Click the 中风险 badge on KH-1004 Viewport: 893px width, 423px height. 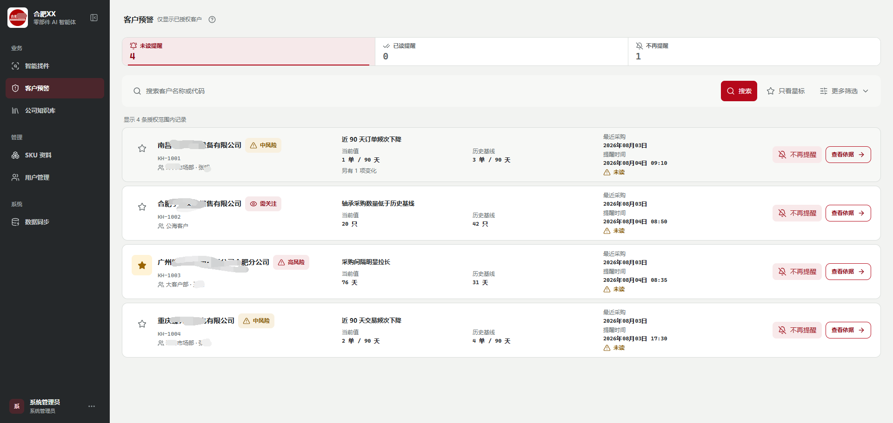pos(256,321)
